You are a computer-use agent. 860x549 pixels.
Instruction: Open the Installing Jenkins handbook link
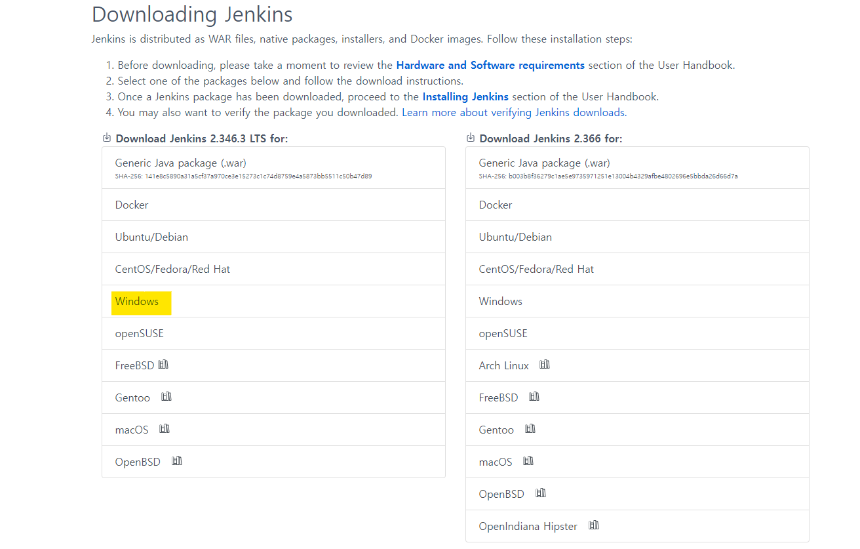(x=465, y=97)
